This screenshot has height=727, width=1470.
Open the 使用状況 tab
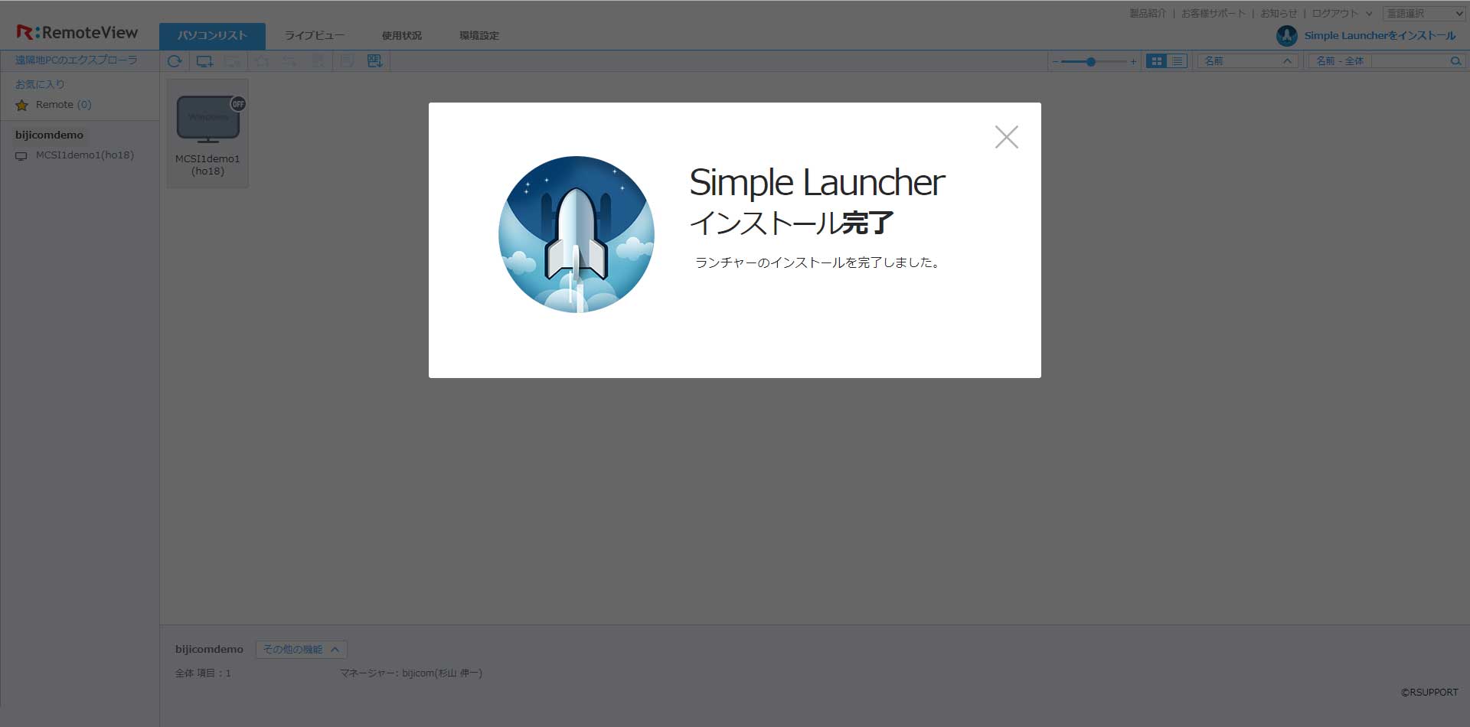402,36
